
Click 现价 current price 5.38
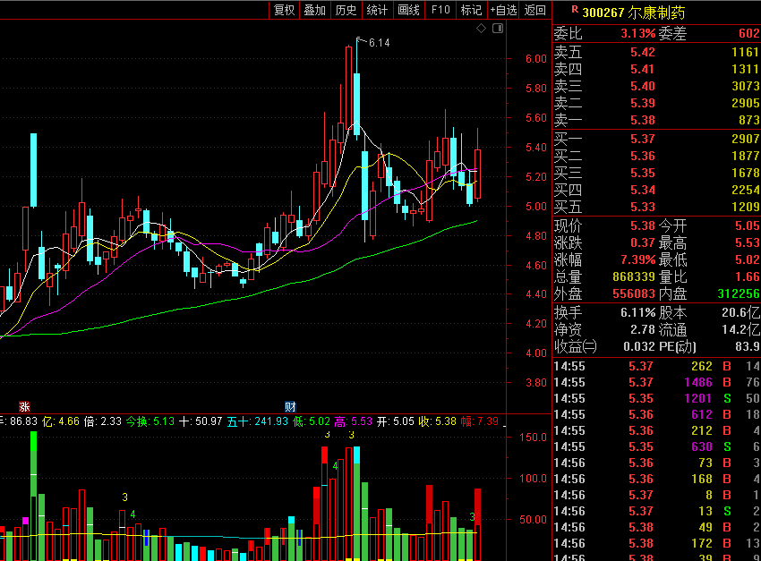[x=643, y=226]
